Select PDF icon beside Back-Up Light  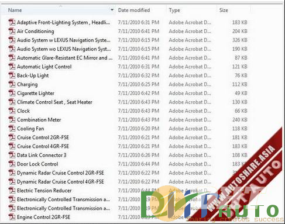(12, 75)
